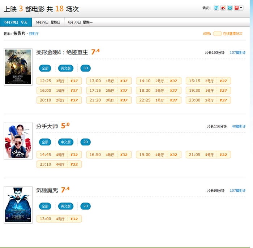Open the 变形金刚4 movie poster
The image size is (253, 248).
tap(18, 67)
